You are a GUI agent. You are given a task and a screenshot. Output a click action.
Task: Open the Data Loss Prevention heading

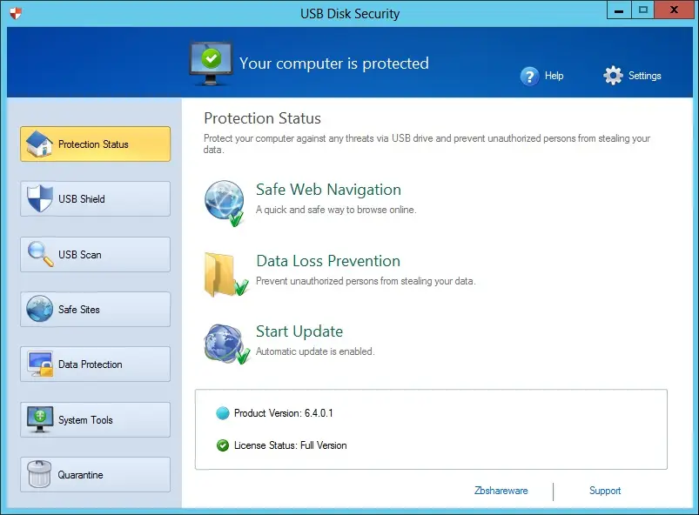[x=328, y=261]
